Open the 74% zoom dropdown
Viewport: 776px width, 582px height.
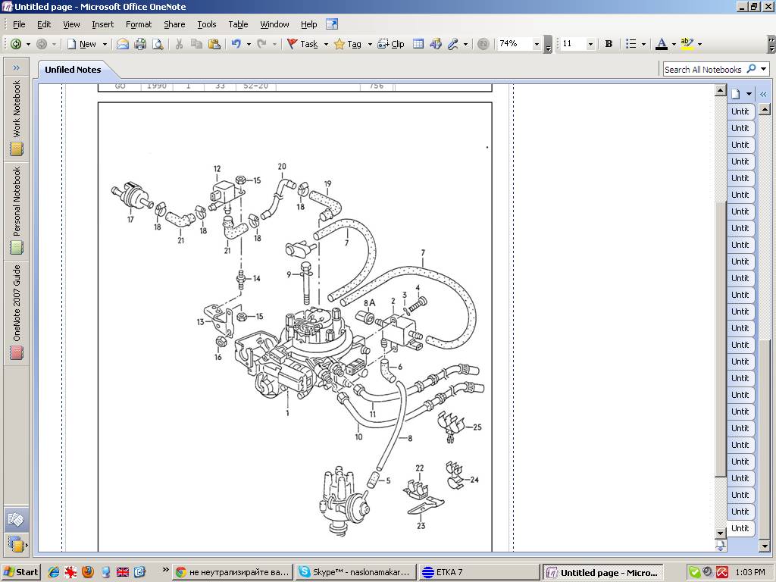point(537,44)
